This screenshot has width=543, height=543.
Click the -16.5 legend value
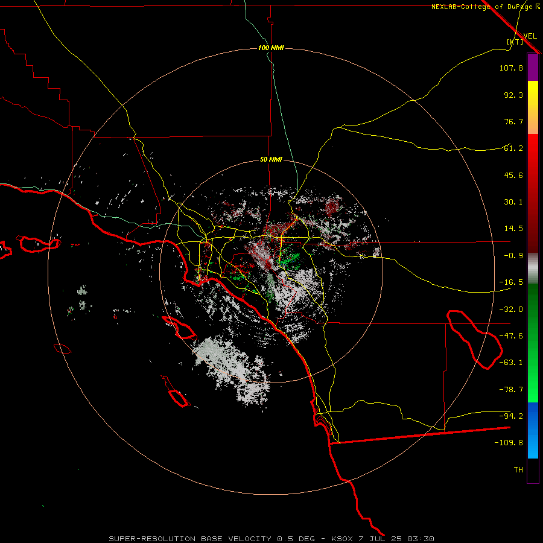pos(511,282)
